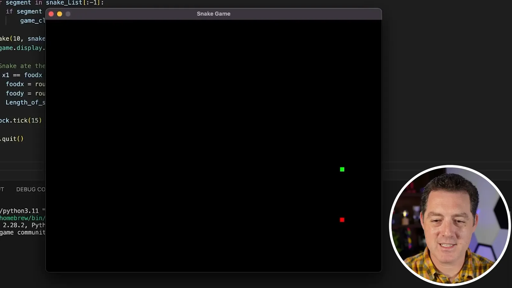Minimize the Snake Game window
The image size is (512, 288).
(x=60, y=14)
